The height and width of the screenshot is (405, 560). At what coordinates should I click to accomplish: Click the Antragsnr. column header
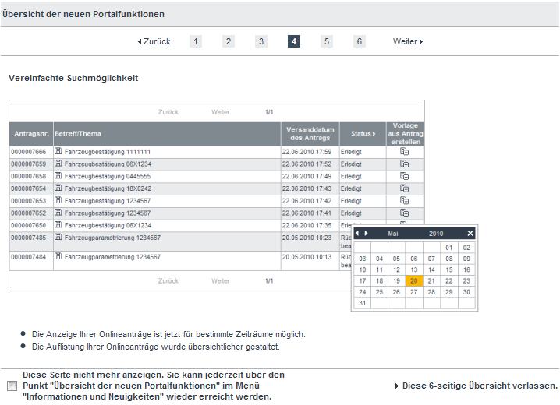(x=31, y=134)
